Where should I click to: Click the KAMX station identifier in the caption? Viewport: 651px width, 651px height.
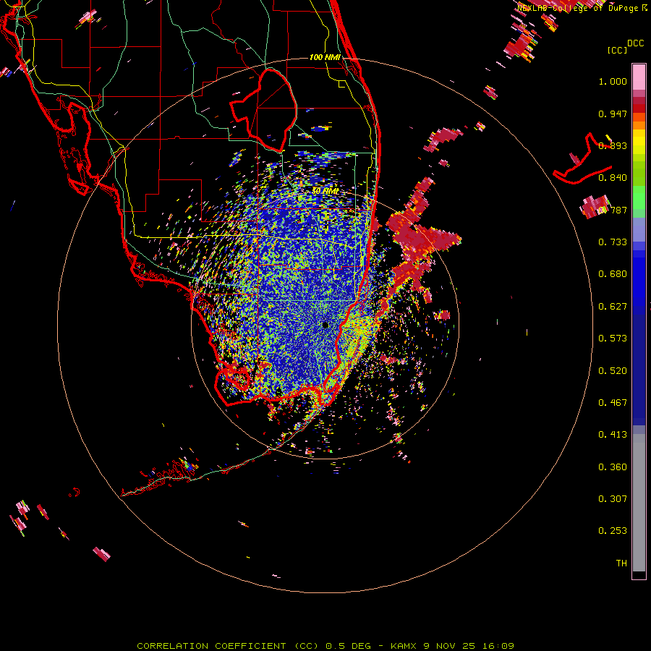403,646
